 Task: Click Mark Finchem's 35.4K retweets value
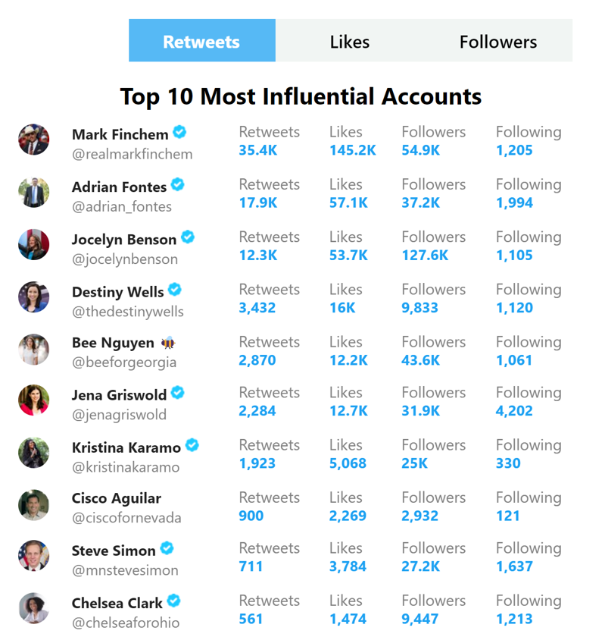(x=258, y=150)
